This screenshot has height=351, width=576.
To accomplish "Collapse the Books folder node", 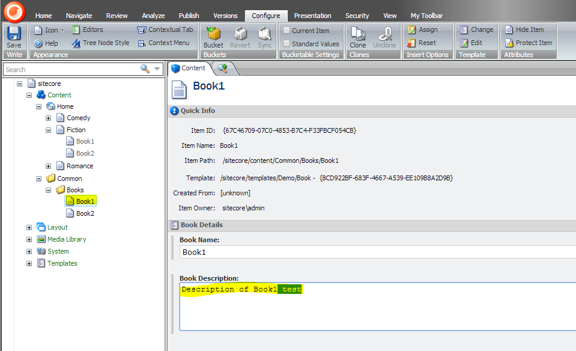I will point(48,190).
